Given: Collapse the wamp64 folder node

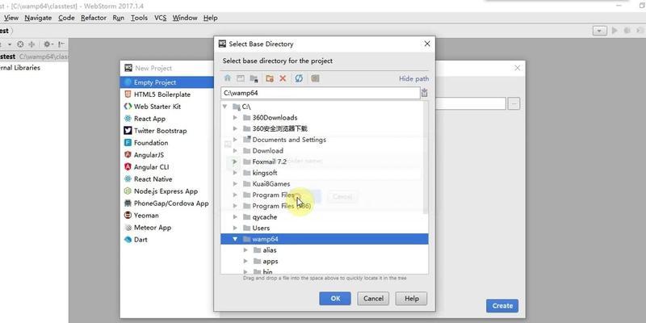Looking at the screenshot, I should [x=235, y=239].
